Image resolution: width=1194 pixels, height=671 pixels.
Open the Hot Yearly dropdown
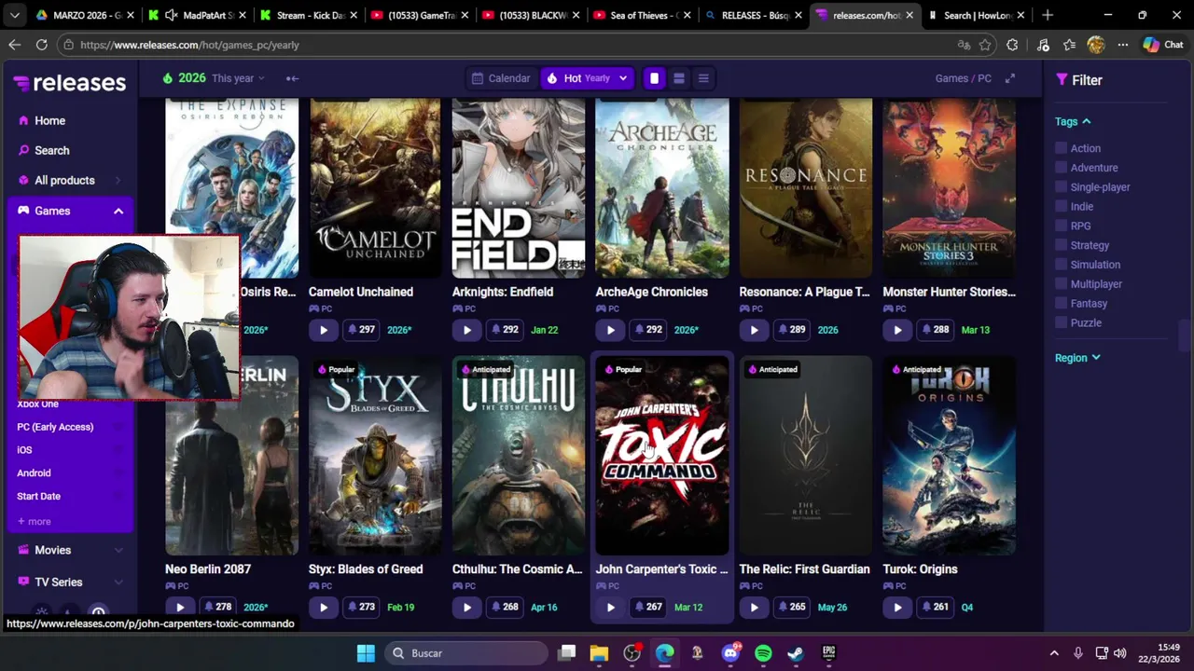587,78
